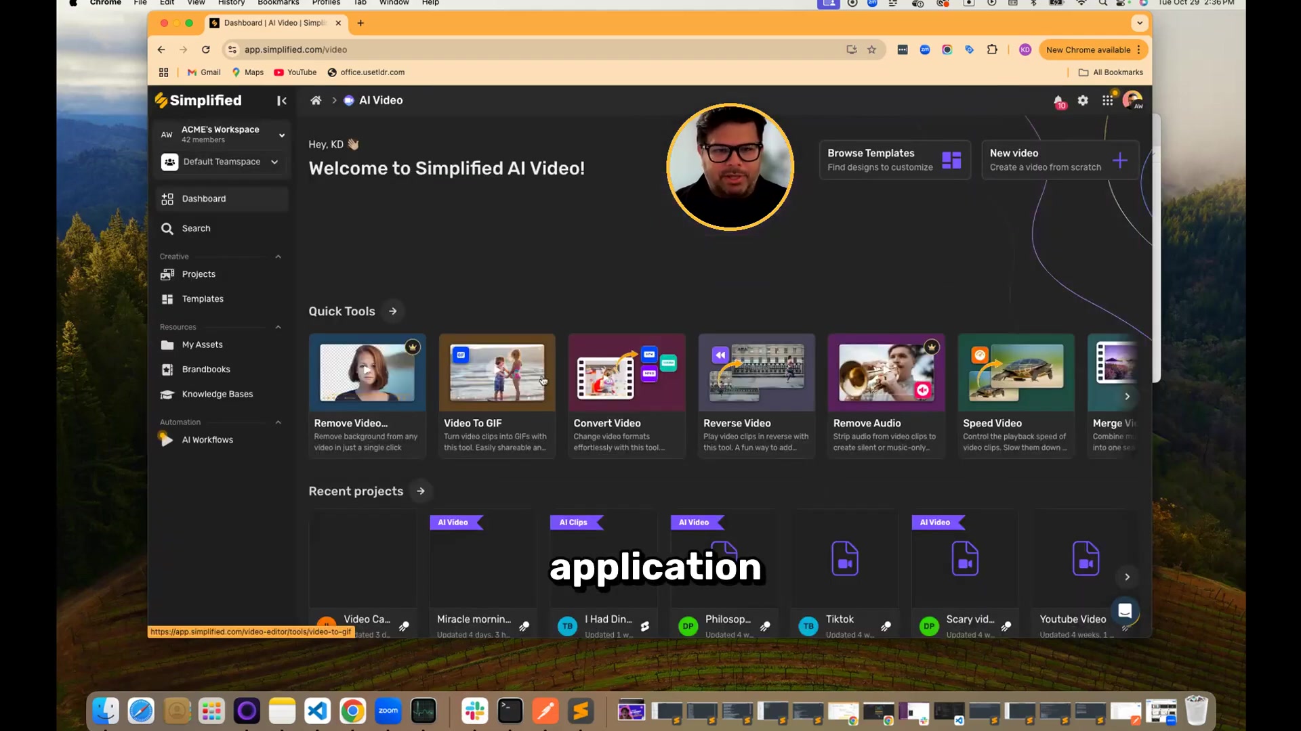1301x731 pixels.
Task: Open My Assets in the sidebar
Action: [x=222, y=345]
